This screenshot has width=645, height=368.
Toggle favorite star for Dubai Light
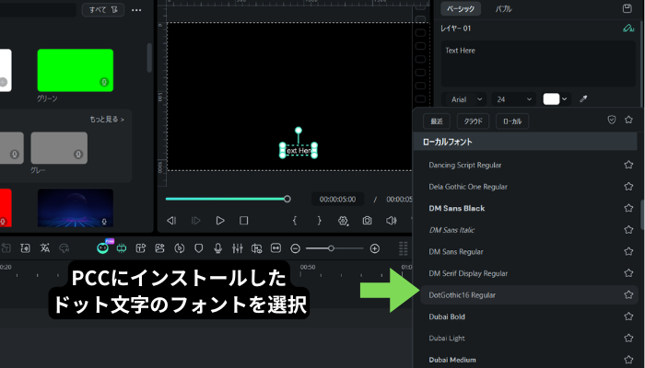pos(628,338)
